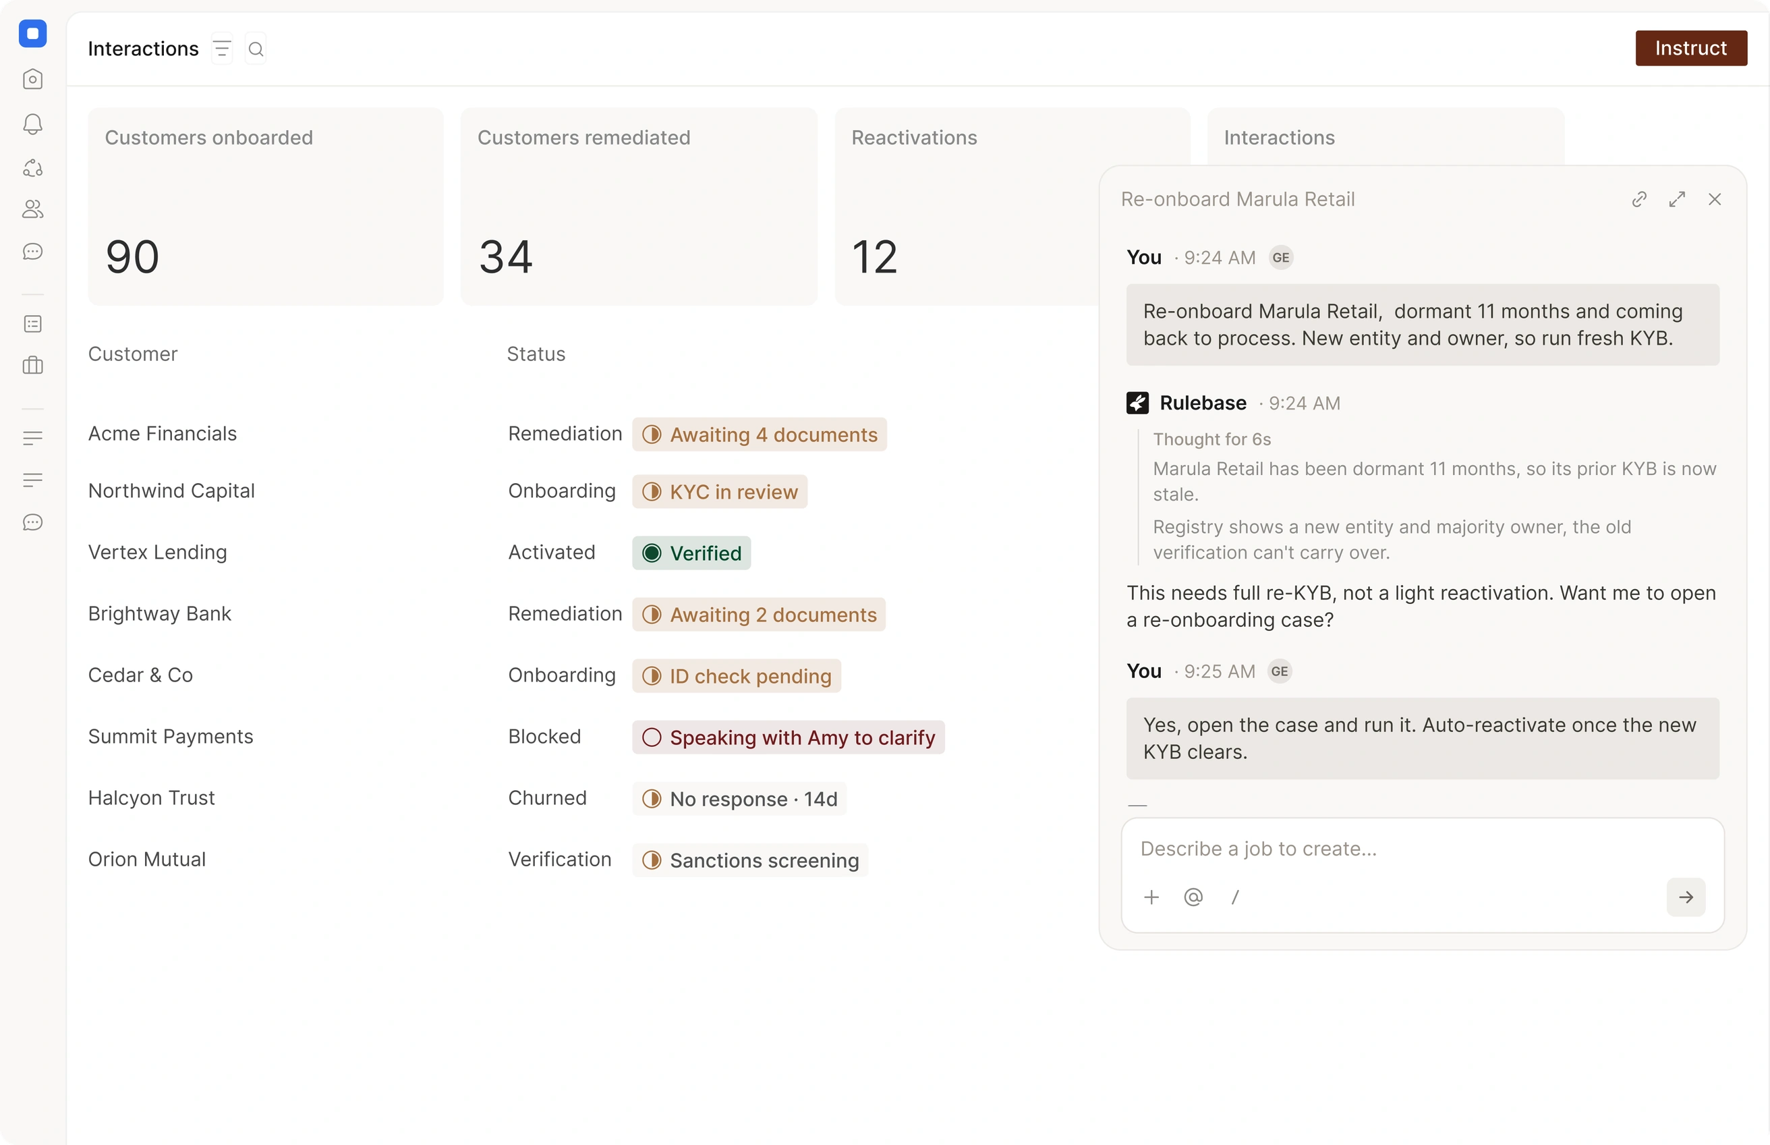This screenshot has height=1145, width=1770.
Task: Click the plus attach icon in composer
Action: [x=1151, y=897]
